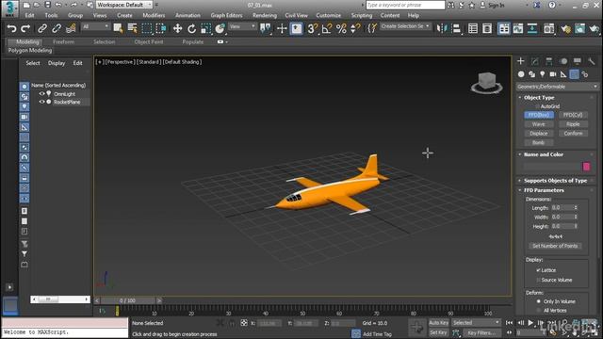
Task: Select the Helpers category icon
Action: 563,74
